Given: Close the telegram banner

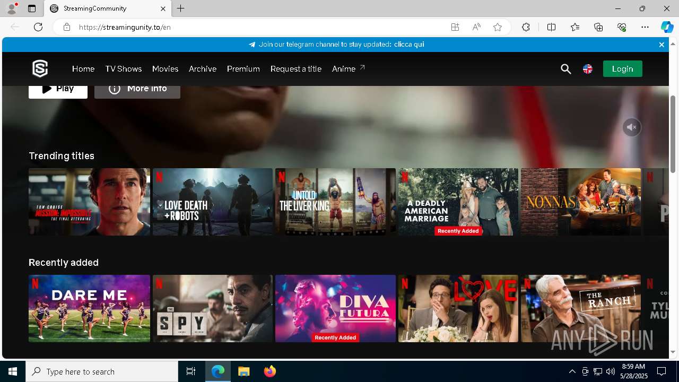Looking at the screenshot, I should [661, 45].
